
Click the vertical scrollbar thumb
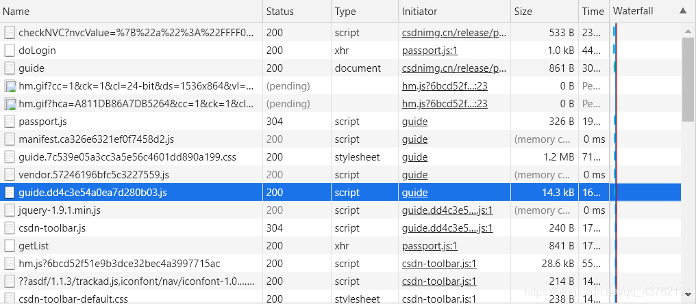(688, 80)
